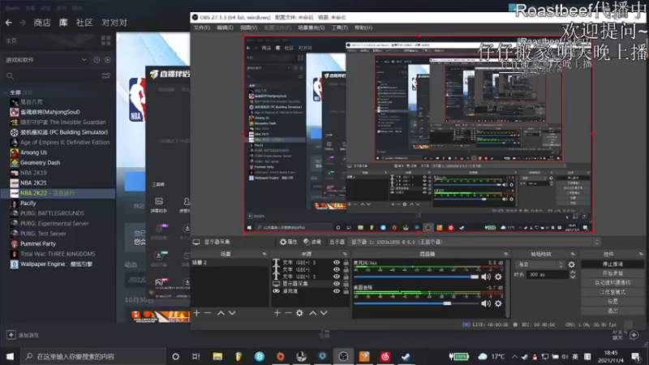Viewport: 649px width, 365px height.
Task: Open OBS 帮助(H) menu
Action: [363, 28]
